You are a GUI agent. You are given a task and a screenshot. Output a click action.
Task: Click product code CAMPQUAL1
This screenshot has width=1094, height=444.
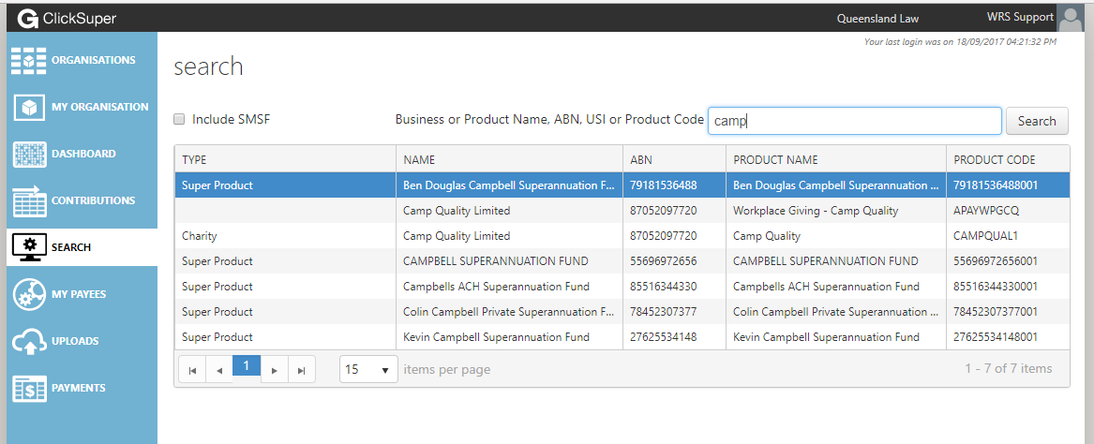985,236
